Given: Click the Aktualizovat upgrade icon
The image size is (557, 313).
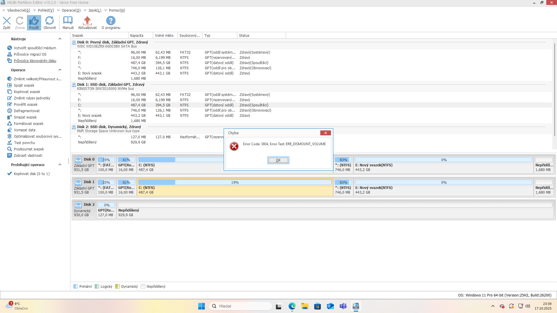Looking at the screenshot, I should [87, 21].
